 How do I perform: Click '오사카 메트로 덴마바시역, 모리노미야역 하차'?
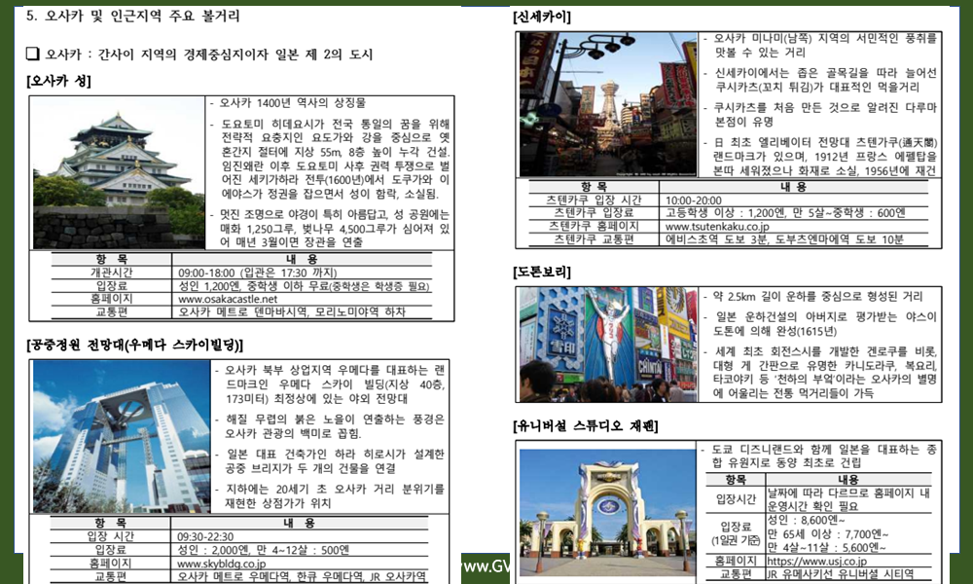[x=292, y=312]
